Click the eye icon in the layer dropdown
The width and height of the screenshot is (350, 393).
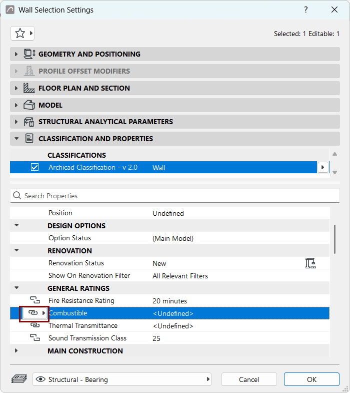[x=40, y=379]
